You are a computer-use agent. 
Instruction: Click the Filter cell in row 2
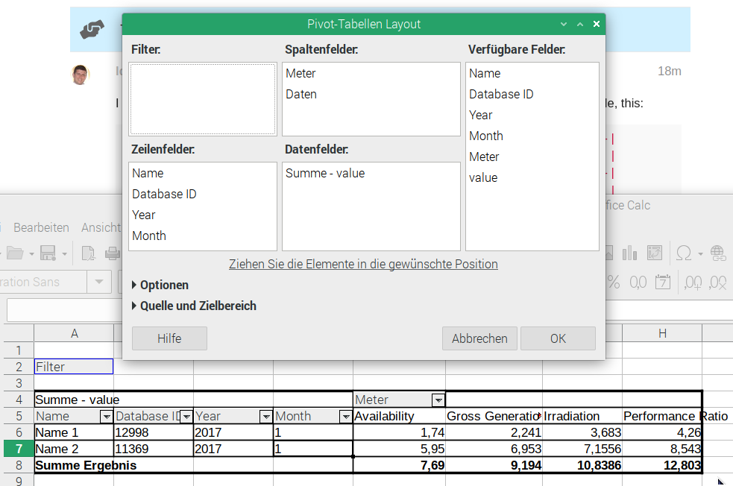click(74, 367)
